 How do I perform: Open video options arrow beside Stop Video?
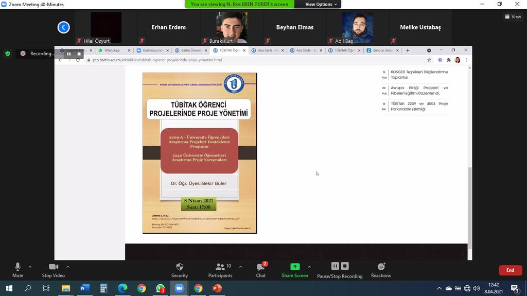click(x=67, y=267)
